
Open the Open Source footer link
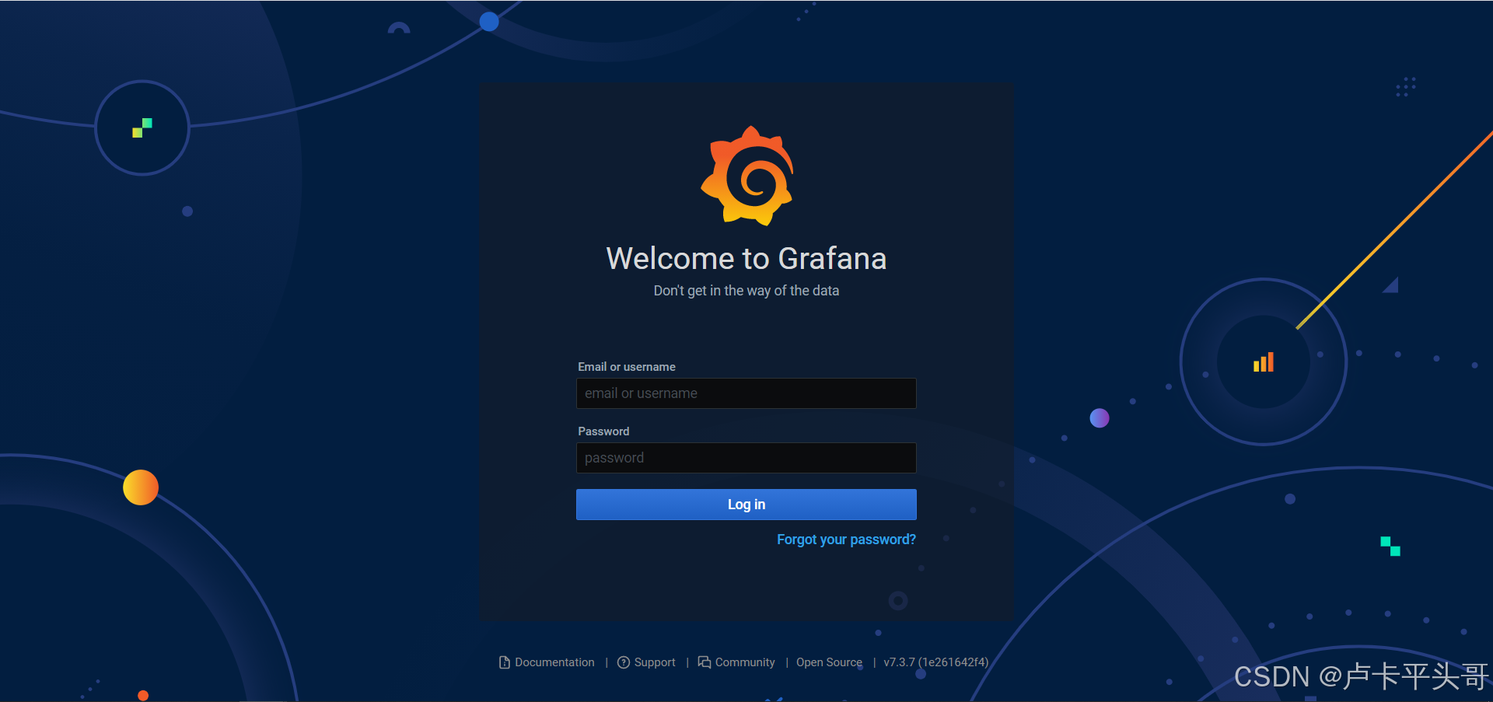coord(829,662)
